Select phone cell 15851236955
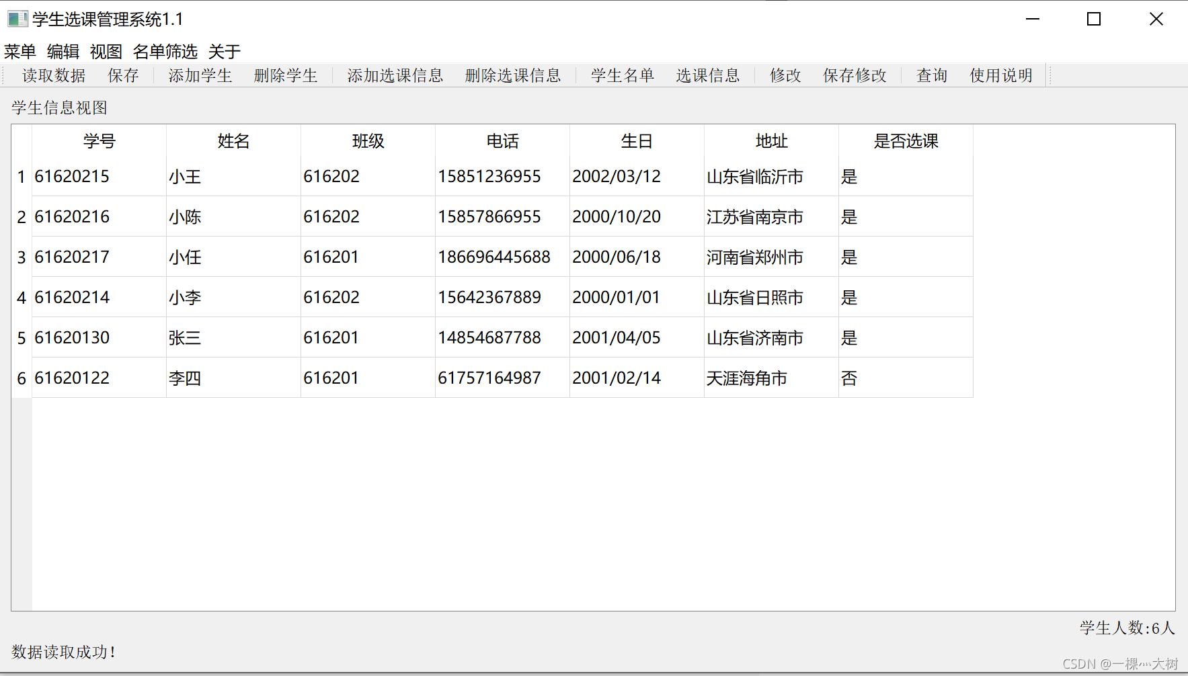Image resolution: width=1188 pixels, height=676 pixels. [502, 177]
